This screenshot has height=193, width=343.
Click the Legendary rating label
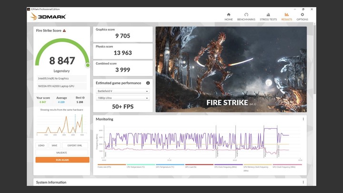point(61,71)
